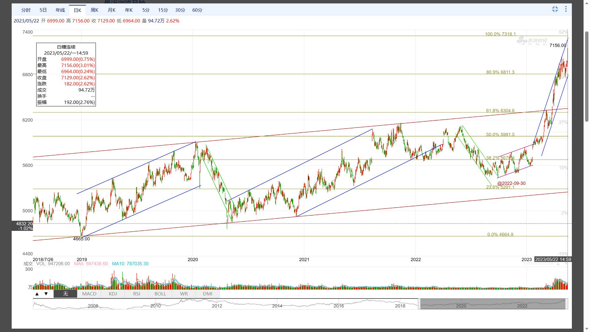The width and height of the screenshot is (590, 332).
Task: Click the up triangle indicator arrow
Action: 37,294
